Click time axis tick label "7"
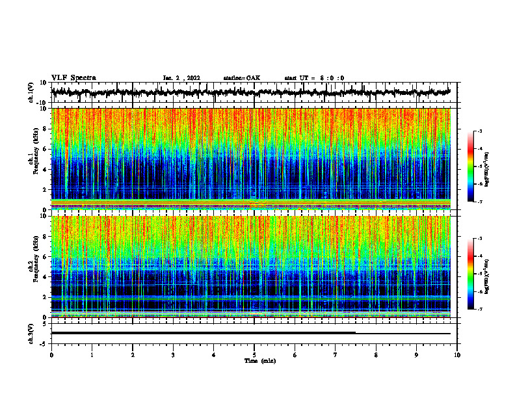515x398 pixels. point(336,355)
